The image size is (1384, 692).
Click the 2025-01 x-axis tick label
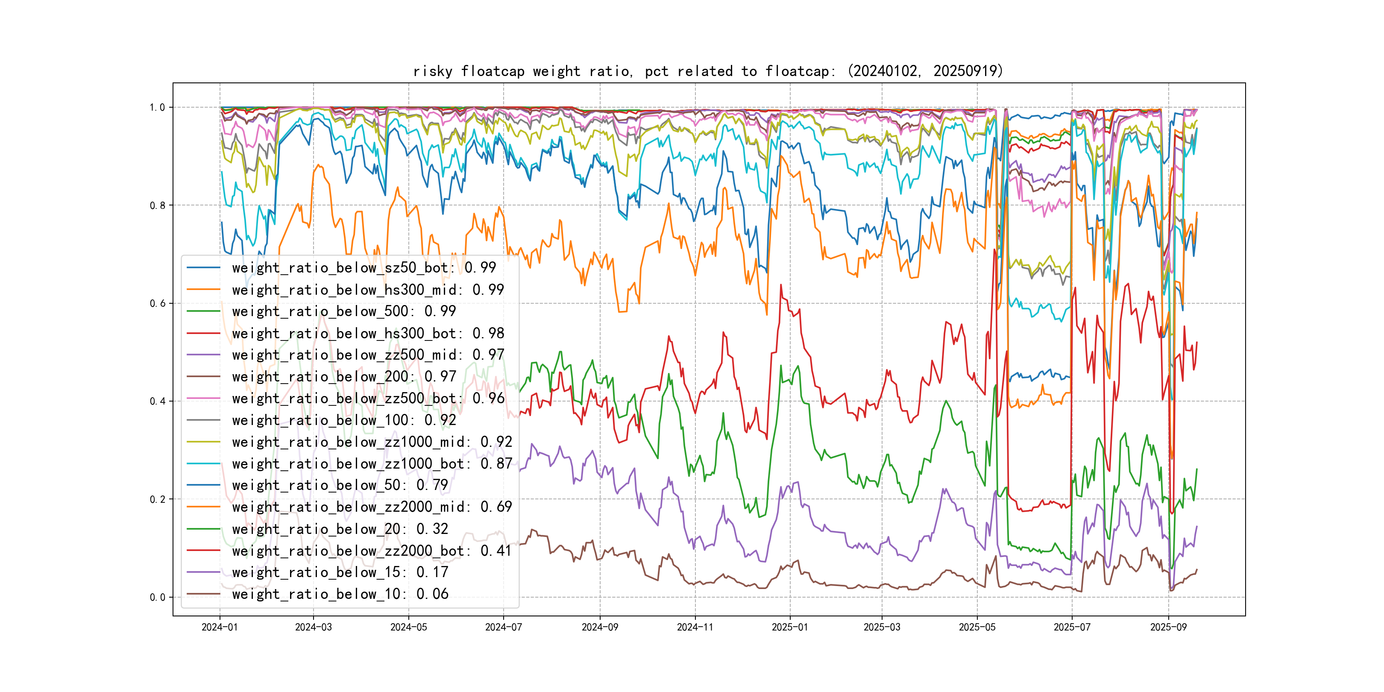pos(789,627)
